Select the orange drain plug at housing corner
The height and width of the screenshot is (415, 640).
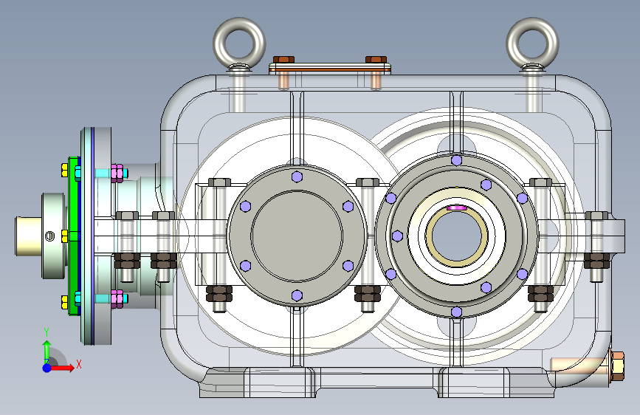click(616, 366)
